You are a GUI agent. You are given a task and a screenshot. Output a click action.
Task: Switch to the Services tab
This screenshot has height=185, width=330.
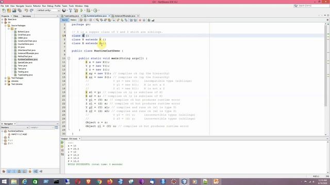click(26, 16)
